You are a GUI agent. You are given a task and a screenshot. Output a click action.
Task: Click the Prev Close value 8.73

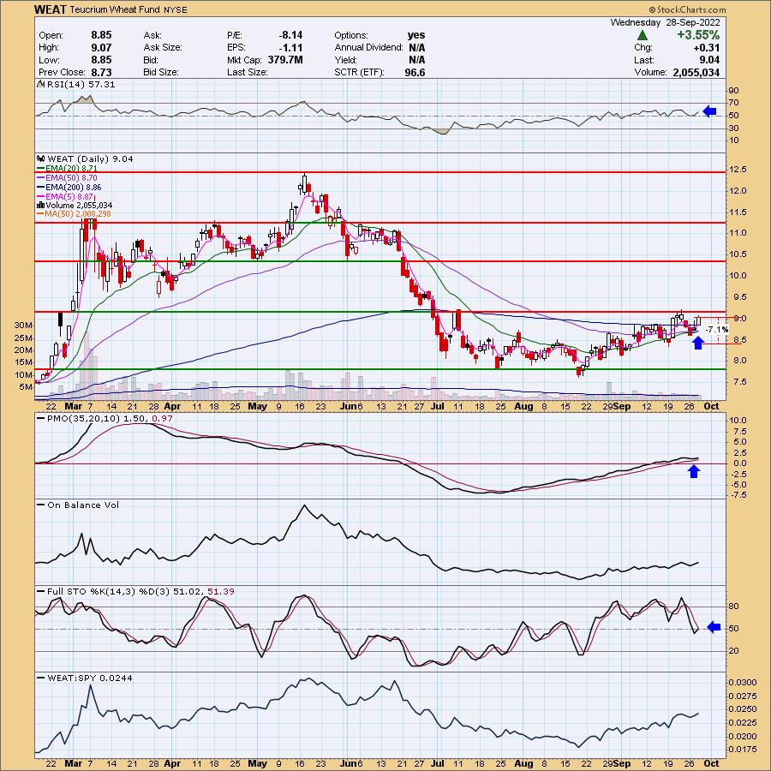coord(101,72)
